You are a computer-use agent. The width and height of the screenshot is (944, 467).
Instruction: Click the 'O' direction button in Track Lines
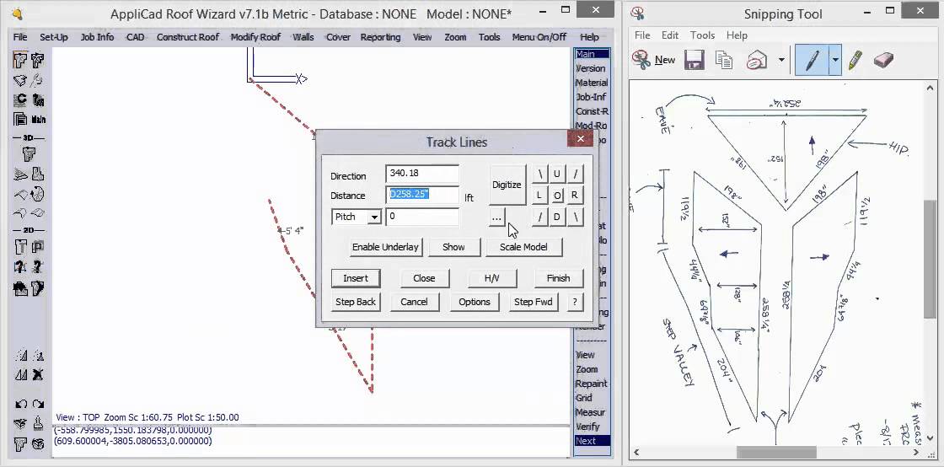557,195
